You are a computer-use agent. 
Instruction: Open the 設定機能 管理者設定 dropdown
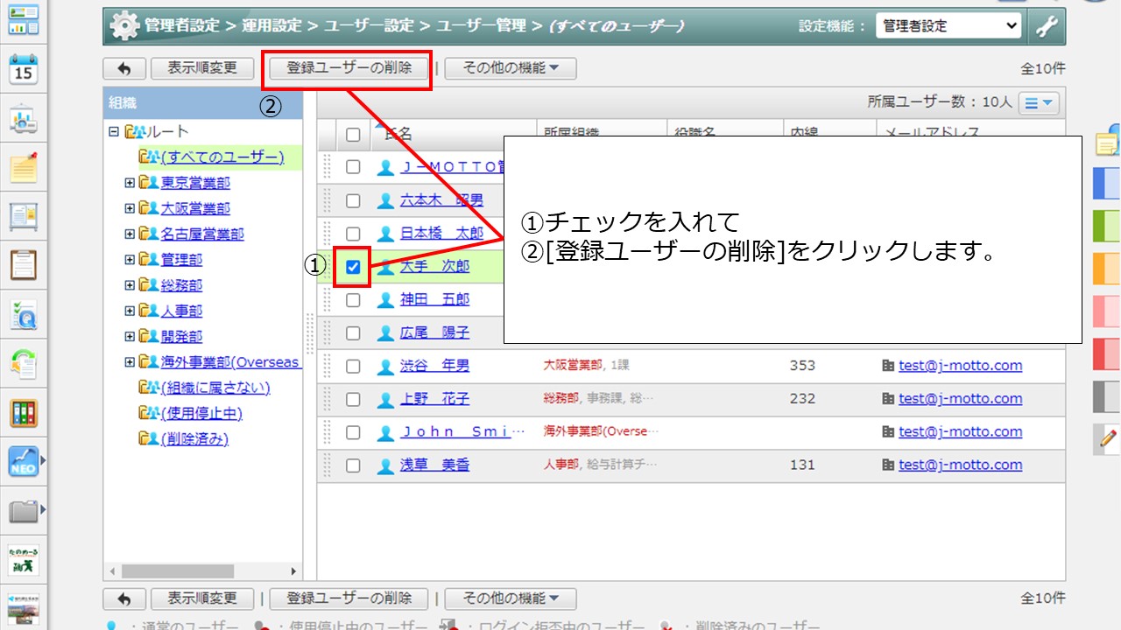pos(948,26)
